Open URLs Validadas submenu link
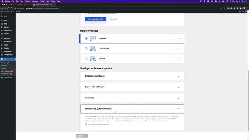Screen dimensions: 249x140 (x=6, y=71)
